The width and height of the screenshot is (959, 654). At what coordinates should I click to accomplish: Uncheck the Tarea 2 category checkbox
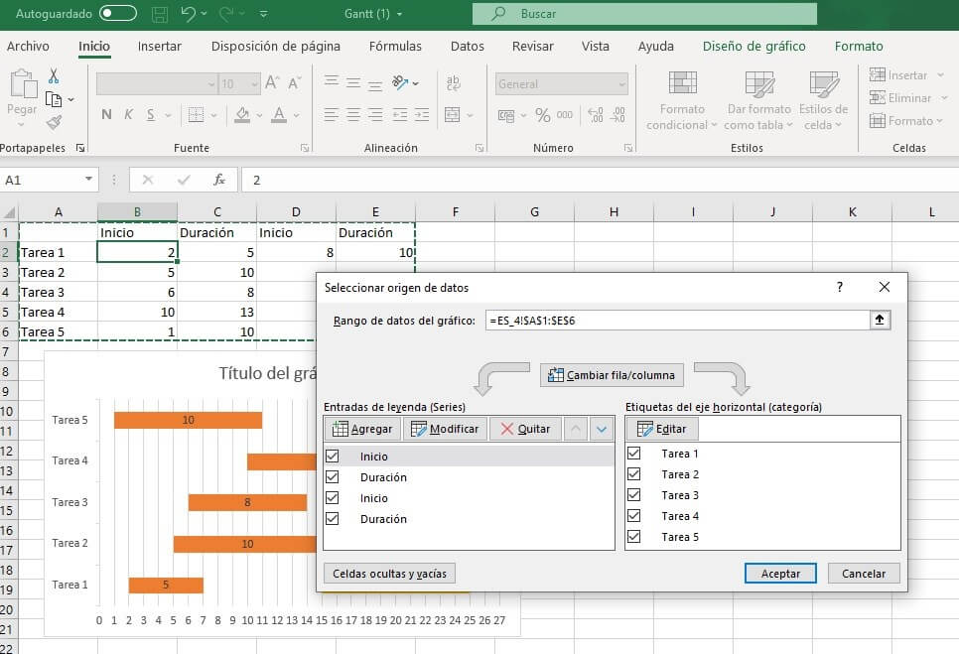(634, 473)
